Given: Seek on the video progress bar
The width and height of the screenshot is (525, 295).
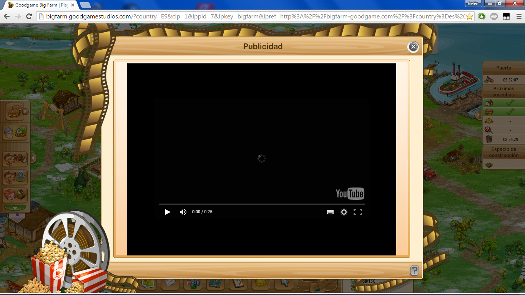Looking at the screenshot, I should [x=261, y=204].
